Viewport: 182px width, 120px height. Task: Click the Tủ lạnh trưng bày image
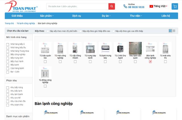[x=105, y=48]
